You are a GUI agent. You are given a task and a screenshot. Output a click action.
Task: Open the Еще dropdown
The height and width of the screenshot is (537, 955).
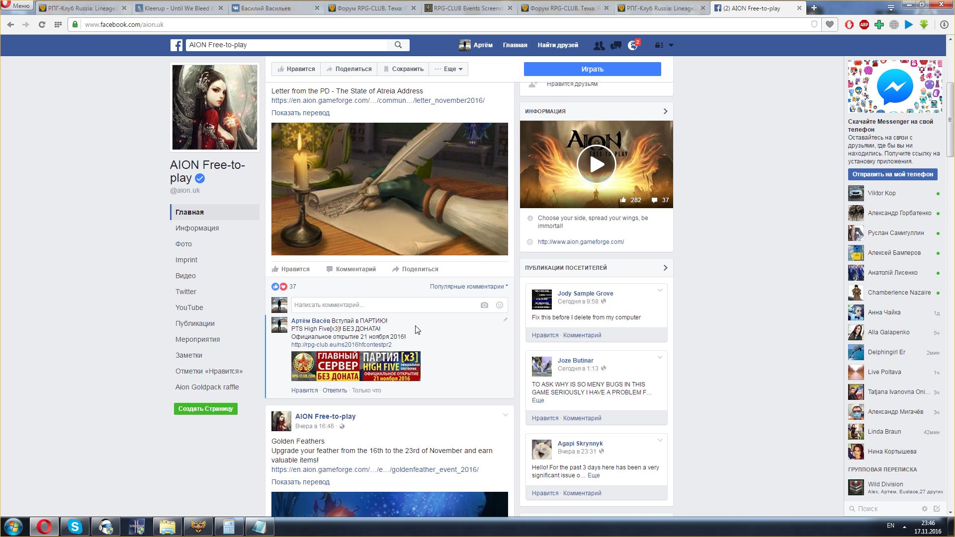coord(448,69)
